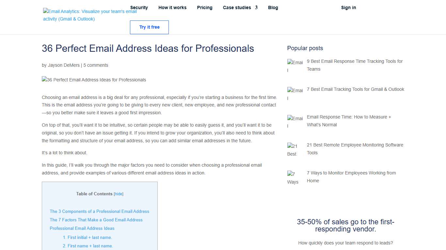The image size is (446, 250).
Task: Select "1. First initial + last name" in contents
Action: point(88,237)
